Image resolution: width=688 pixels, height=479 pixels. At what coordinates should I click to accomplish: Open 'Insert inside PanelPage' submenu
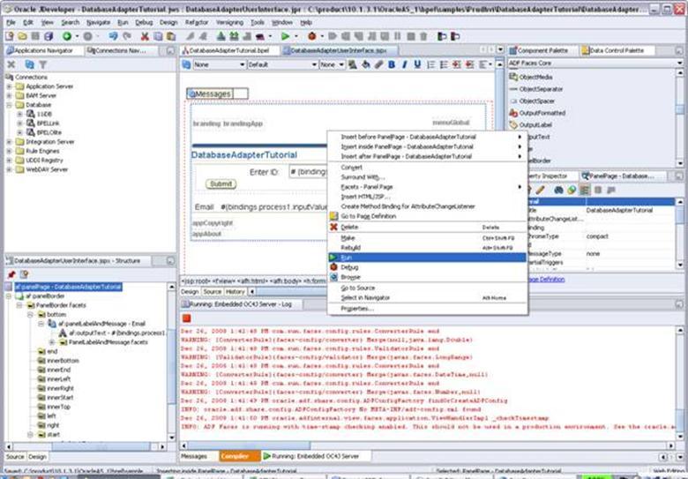pos(428,146)
